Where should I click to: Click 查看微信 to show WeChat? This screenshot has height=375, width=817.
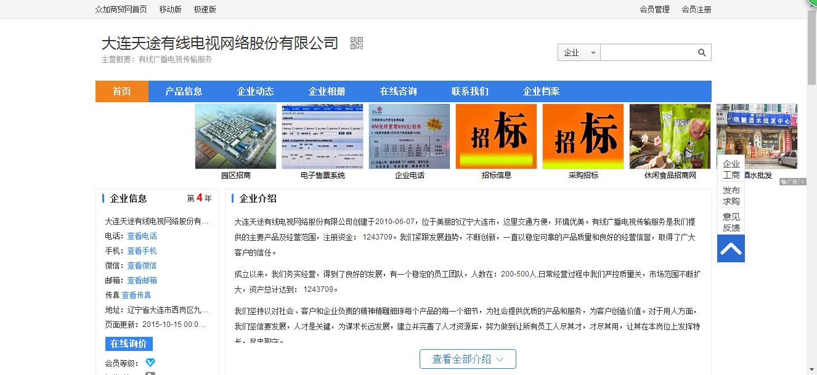pos(142,265)
